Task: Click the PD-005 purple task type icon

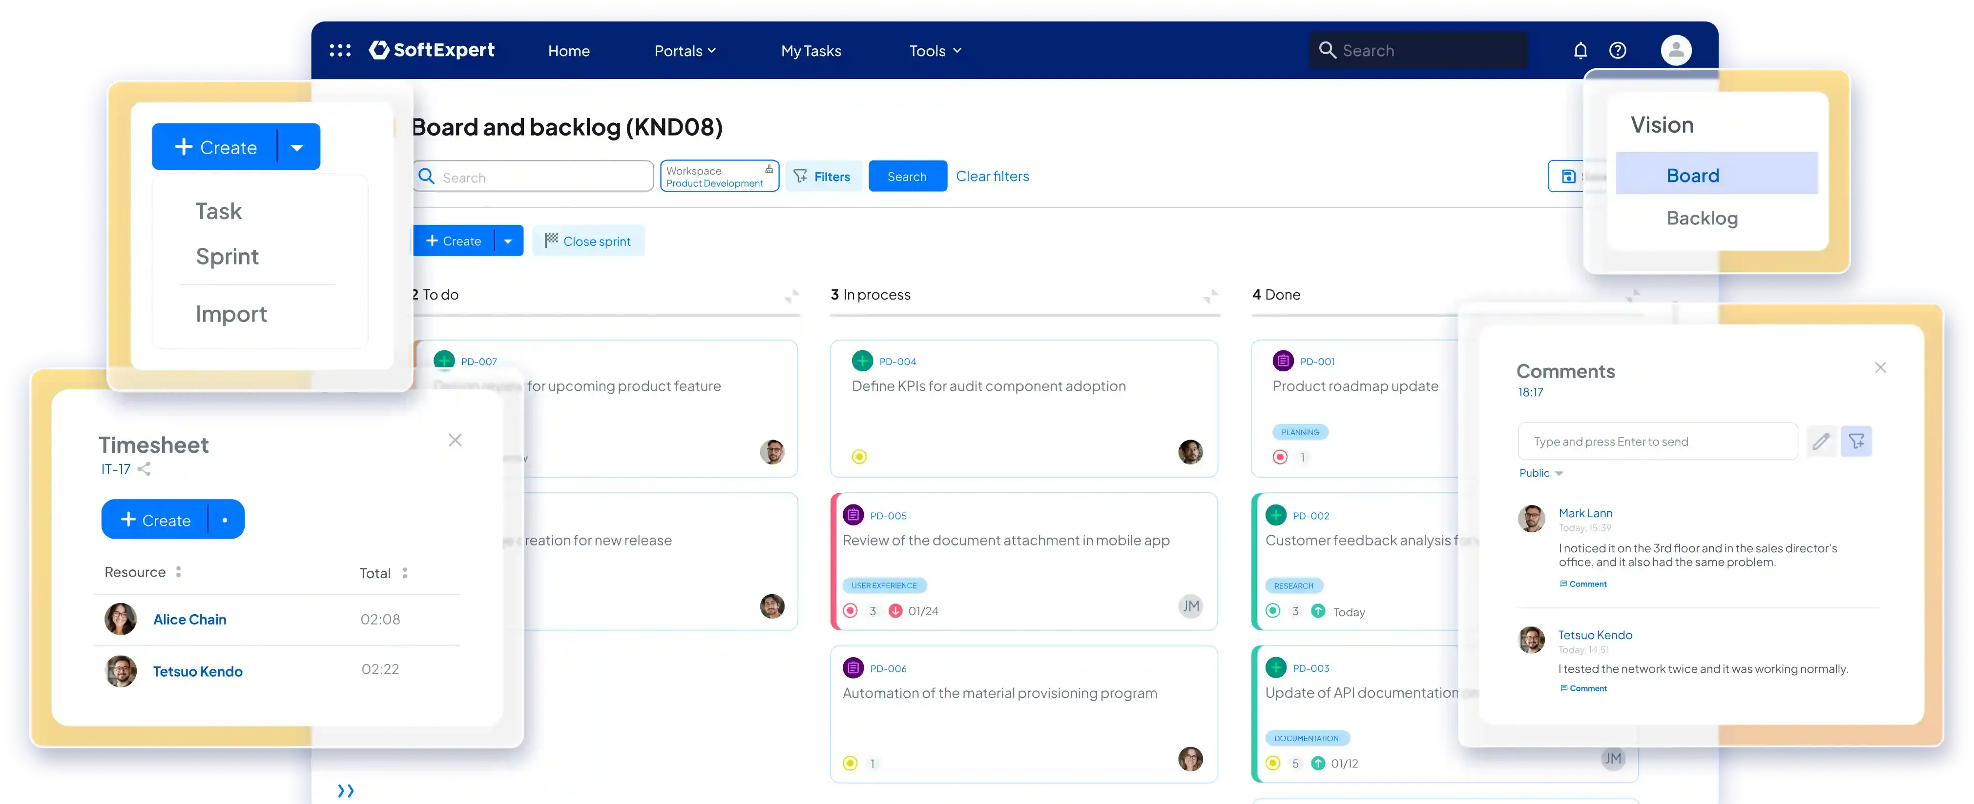Action: (x=853, y=515)
